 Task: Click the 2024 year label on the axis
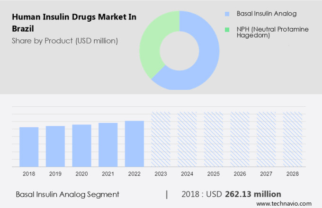tap(187, 174)
